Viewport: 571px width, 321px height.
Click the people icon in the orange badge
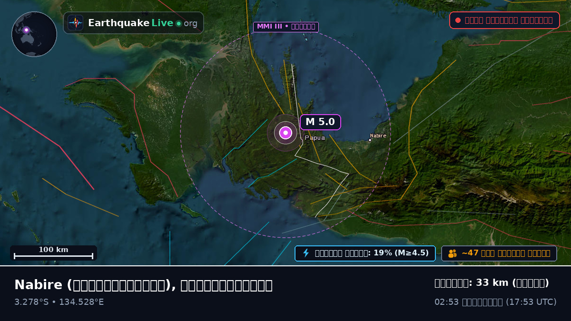453,253
